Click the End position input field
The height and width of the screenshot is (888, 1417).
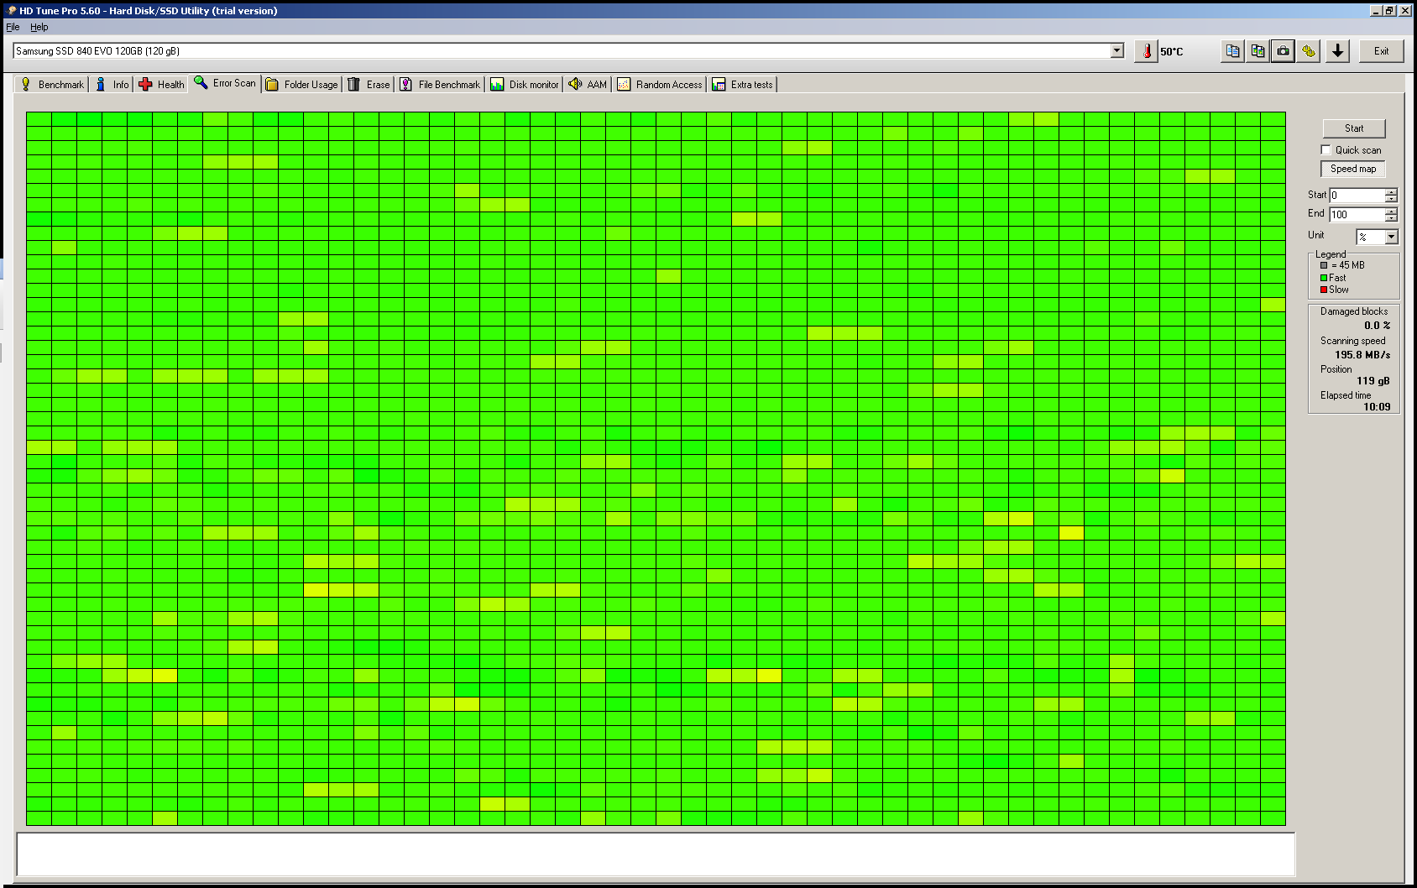click(1356, 215)
